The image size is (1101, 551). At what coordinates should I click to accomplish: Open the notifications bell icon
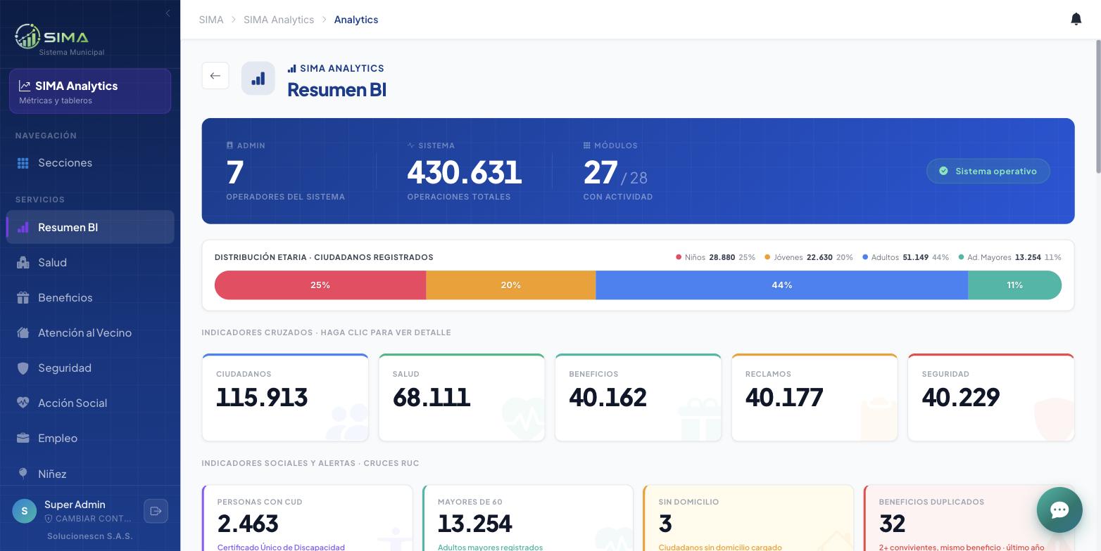[1076, 19]
